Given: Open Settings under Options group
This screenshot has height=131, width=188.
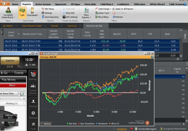Looking at the screenshot, I should 47,13.
